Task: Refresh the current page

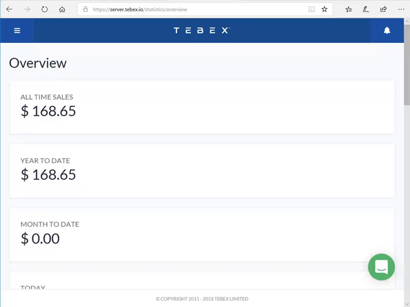Action: 45,9
